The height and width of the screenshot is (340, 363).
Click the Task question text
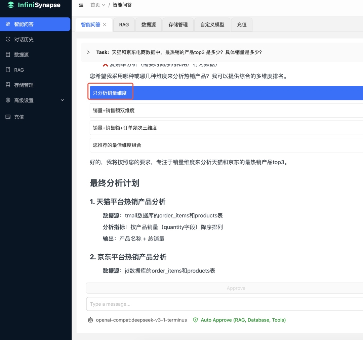pyautogui.click(x=187, y=52)
